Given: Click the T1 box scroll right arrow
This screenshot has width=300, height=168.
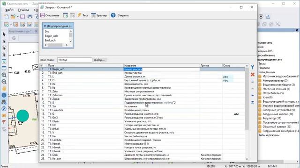Looking at the screenshot, I should click(x=67, y=45).
